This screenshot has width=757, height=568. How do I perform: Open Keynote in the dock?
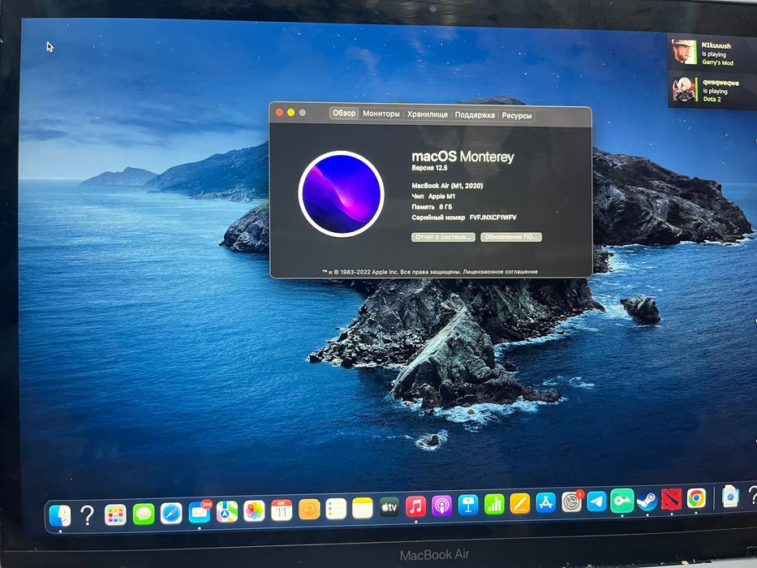(x=468, y=506)
